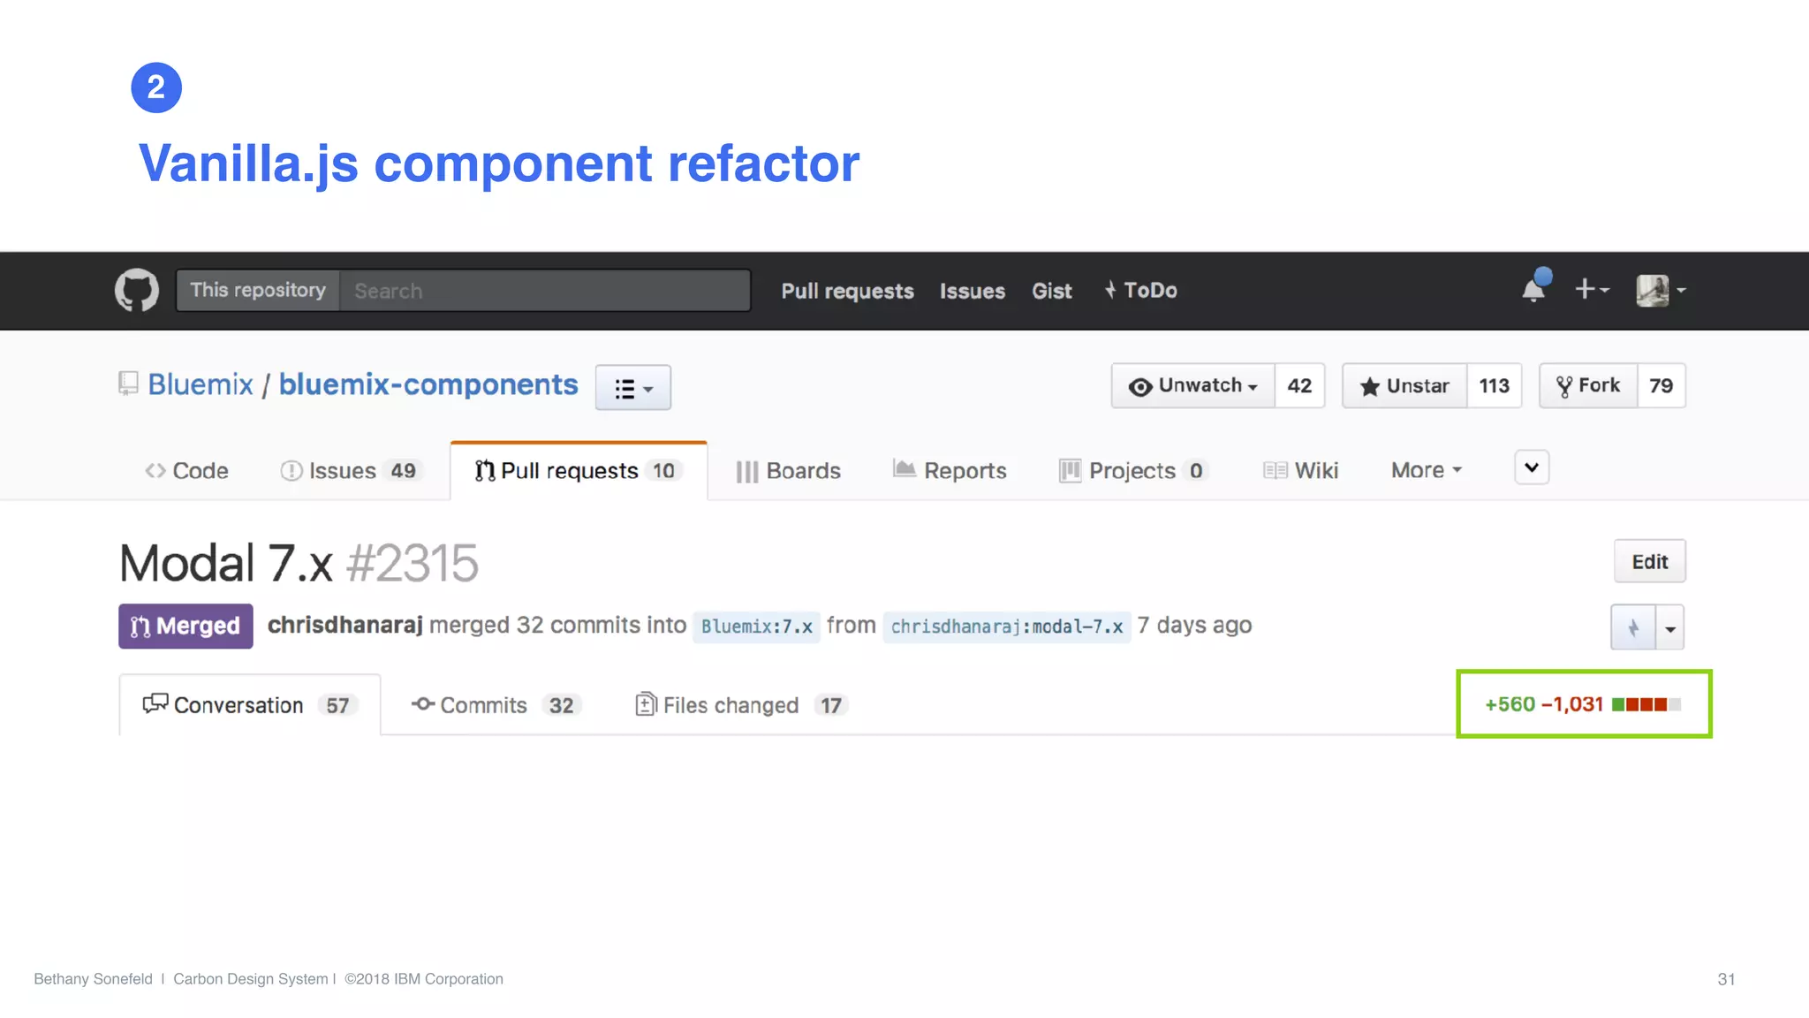This screenshot has width=1809, height=1018.
Task: Open the bluemix-components repository link
Action: pyautogui.click(x=428, y=384)
